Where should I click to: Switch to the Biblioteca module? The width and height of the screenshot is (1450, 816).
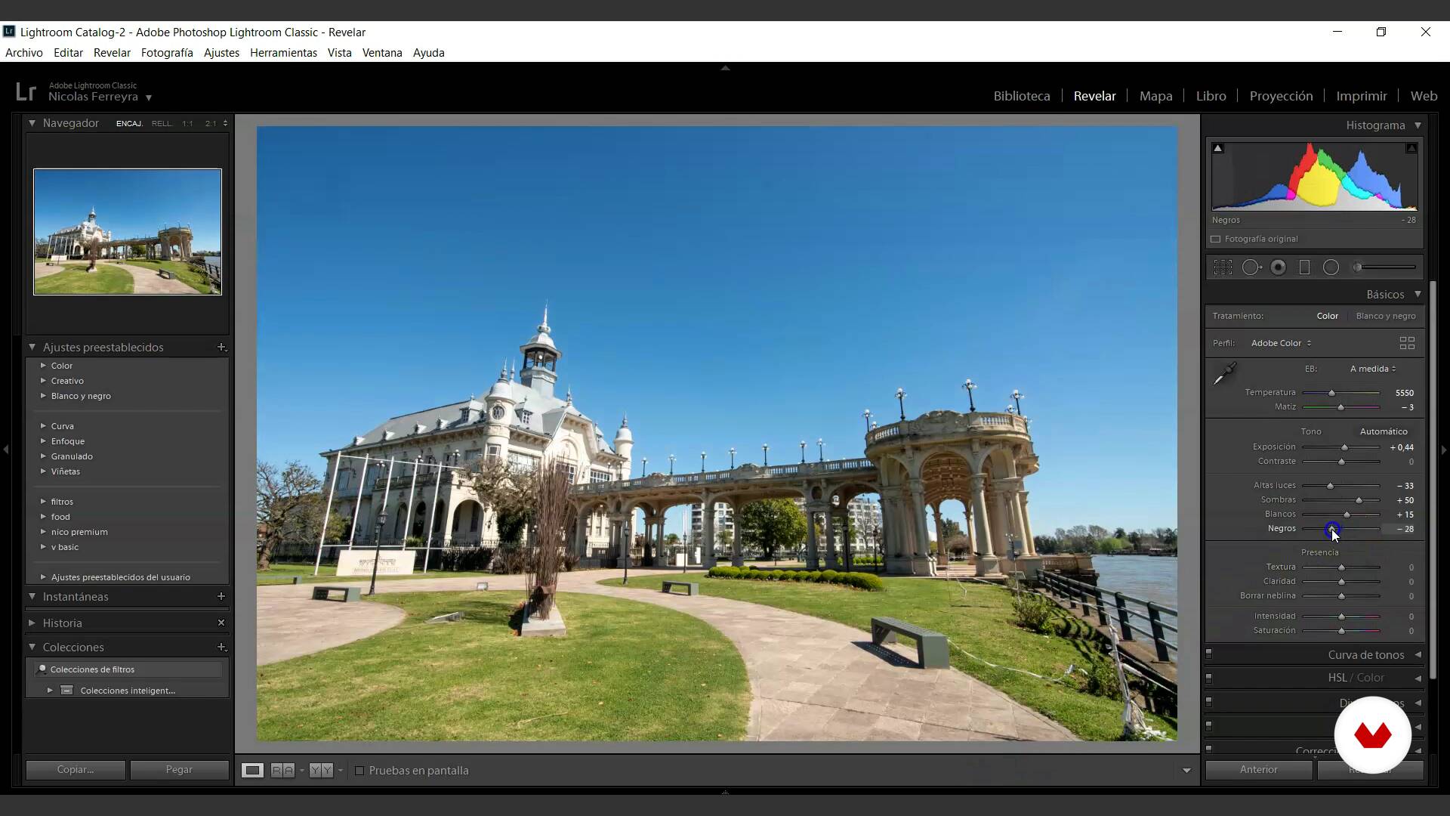1022,96
